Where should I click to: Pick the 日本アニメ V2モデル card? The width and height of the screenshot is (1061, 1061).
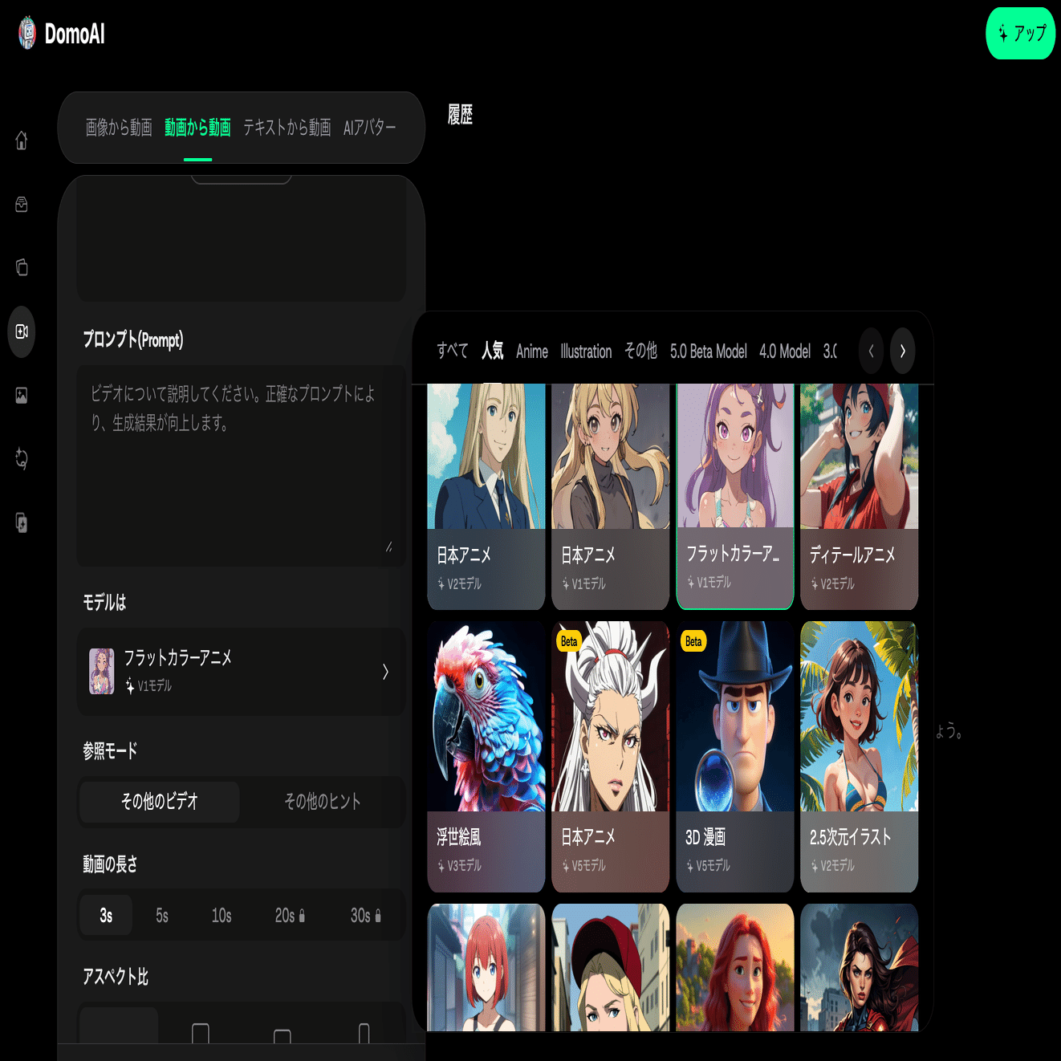tap(486, 497)
